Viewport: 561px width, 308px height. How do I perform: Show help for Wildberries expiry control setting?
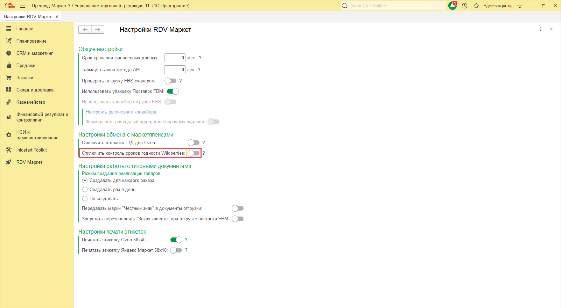tap(204, 153)
